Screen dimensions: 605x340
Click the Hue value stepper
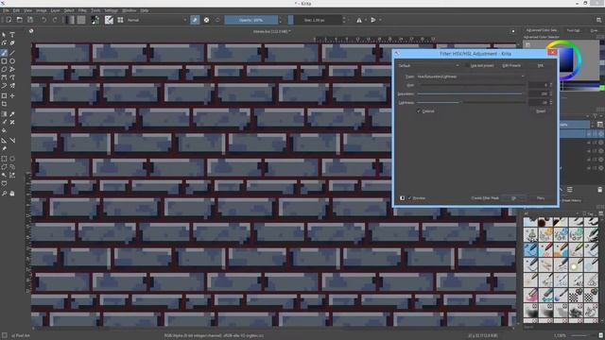[x=551, y=85]
